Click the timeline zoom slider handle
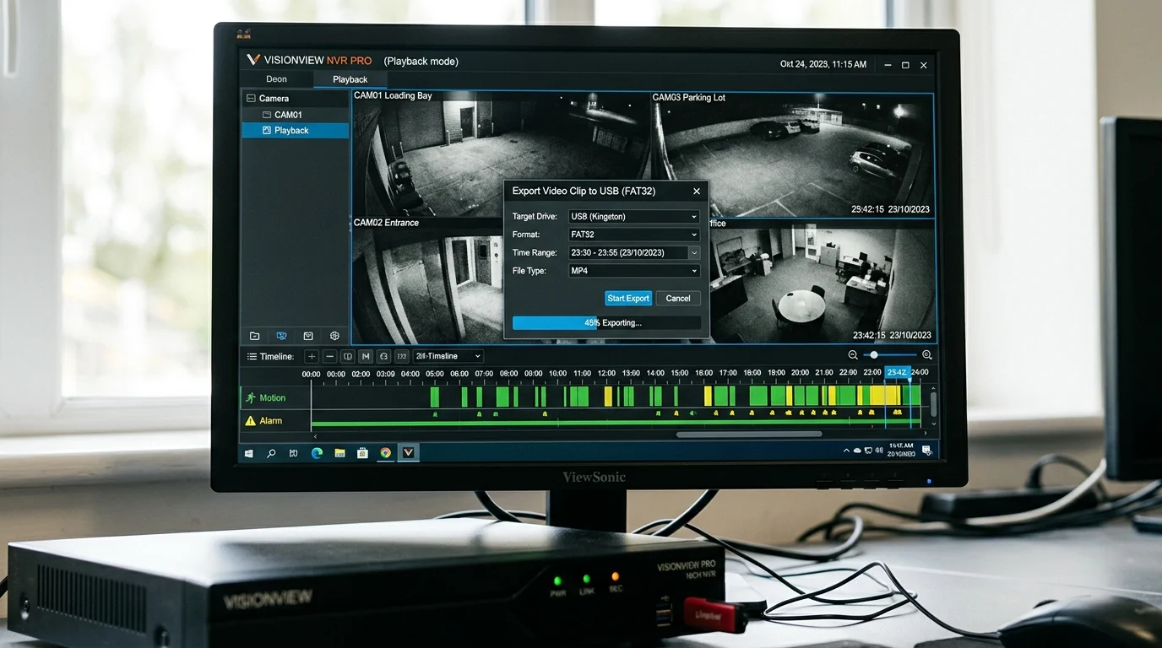This screenshot has width=1162, height=648. (x=874, y=355)
